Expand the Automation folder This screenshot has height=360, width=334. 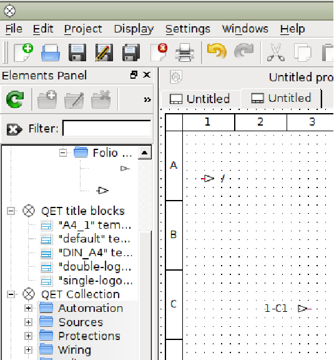pos(28,308)
